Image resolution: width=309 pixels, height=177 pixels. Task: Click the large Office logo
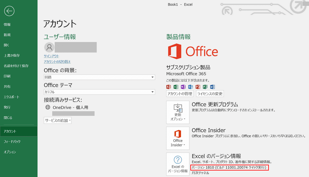[193, 52]
